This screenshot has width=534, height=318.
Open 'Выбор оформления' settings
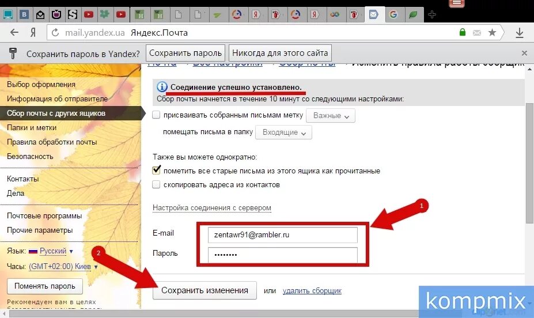[41, 85]
